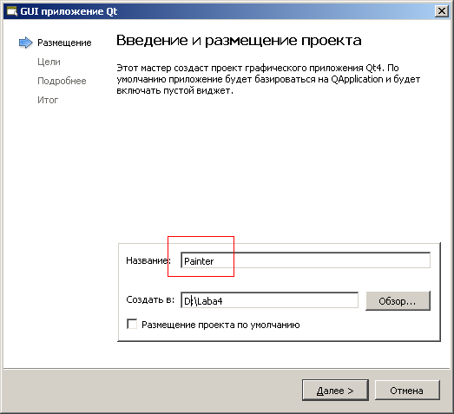Select the Подробнее wizard step
The height and width of the screenshot is (414, 454).
[62, 81]
